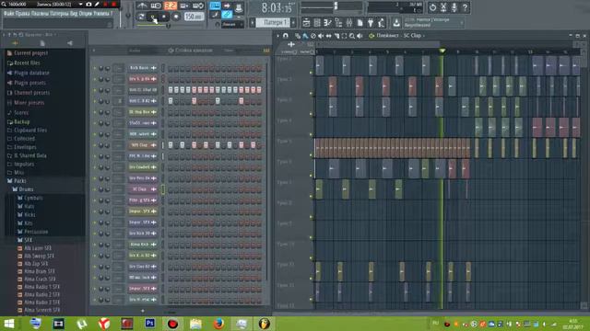Select the magnet snap icon in Playlist
The height and width of the screenshot is (331, 590).
[286, 36]
